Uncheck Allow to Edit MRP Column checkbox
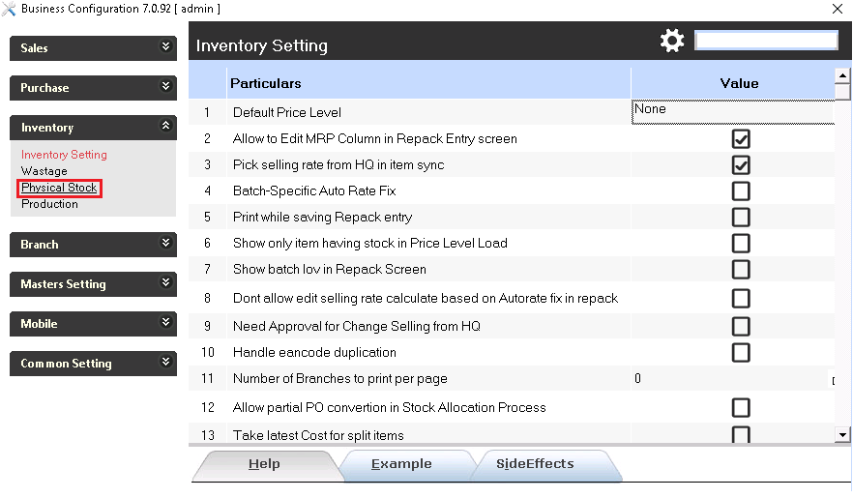853x498 pixels. [741, 139]
